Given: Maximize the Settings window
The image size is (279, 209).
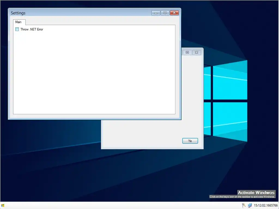Looking at the screenshot, I should coord(165,13).
